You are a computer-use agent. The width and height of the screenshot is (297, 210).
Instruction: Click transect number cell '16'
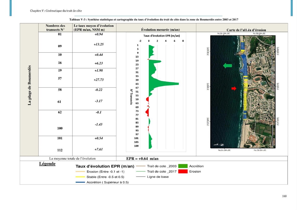click(x=60, y=63)
